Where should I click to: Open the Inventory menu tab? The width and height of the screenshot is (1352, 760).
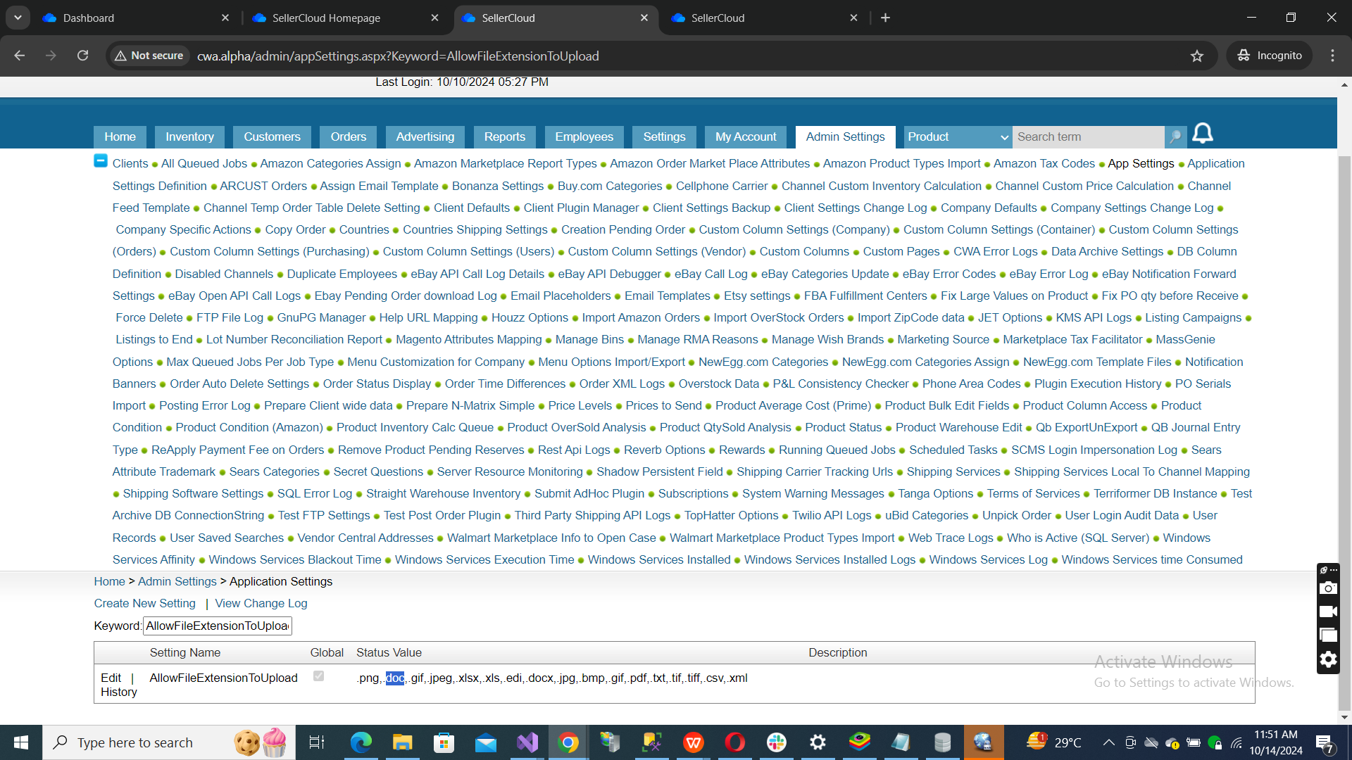189,137
